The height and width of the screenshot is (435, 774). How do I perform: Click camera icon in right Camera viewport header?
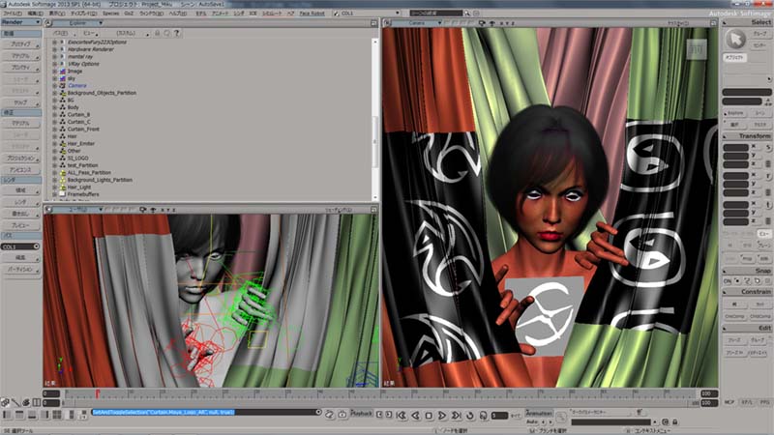point(482,23)
